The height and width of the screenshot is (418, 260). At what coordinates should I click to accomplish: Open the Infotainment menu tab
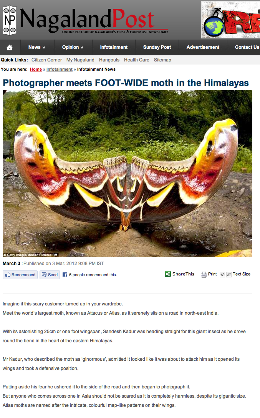click(114, 47)
